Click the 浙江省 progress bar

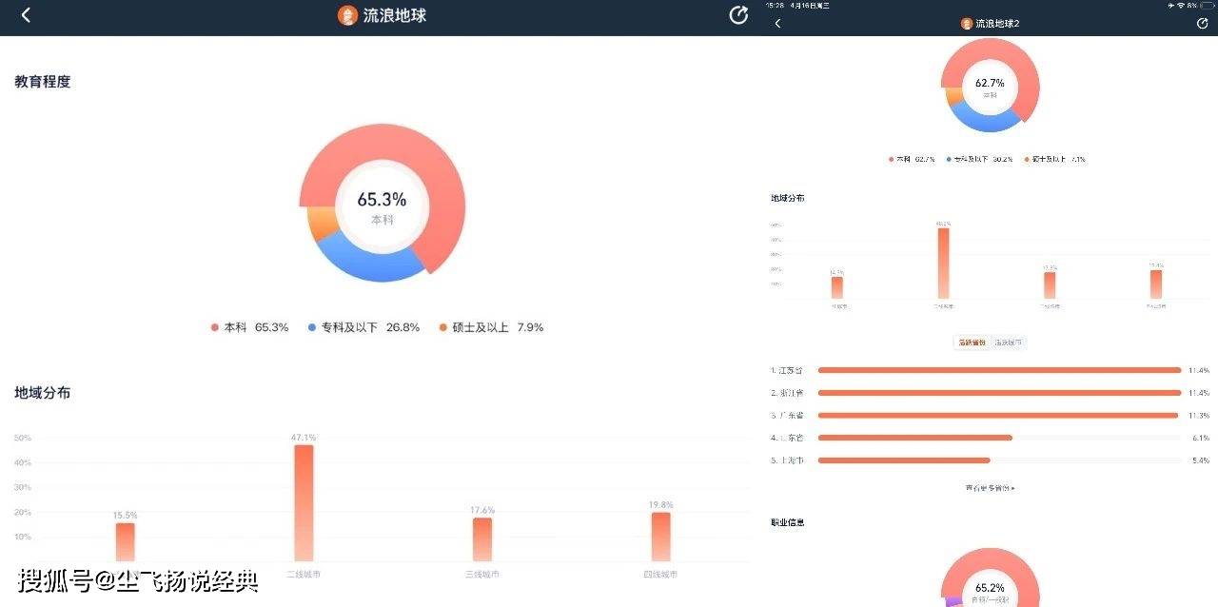[x=999, y=393]
